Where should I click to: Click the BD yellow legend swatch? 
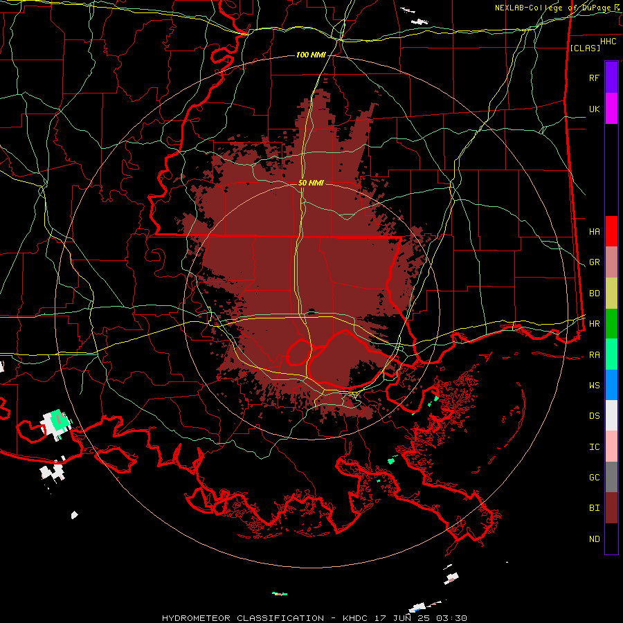coord(611,293)
